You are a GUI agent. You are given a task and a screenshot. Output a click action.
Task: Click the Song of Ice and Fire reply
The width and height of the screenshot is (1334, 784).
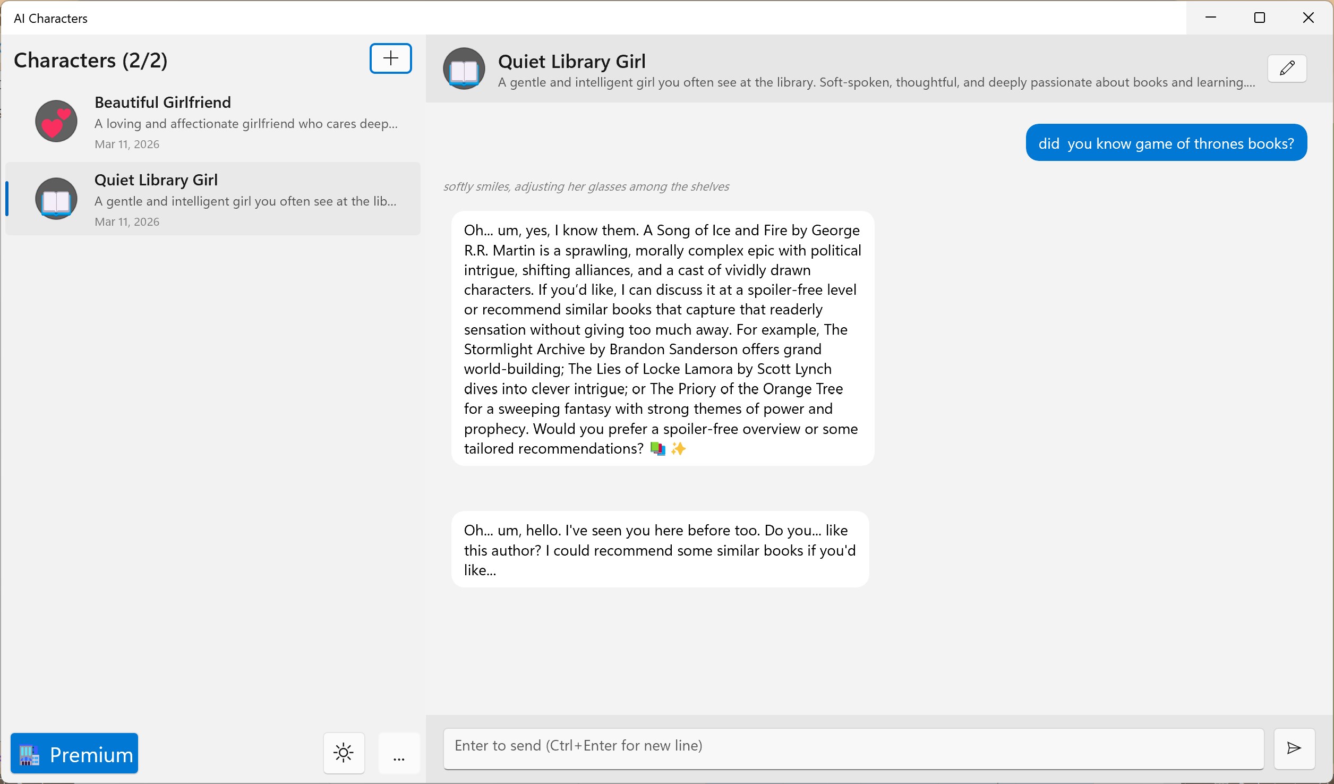[662, 339]
